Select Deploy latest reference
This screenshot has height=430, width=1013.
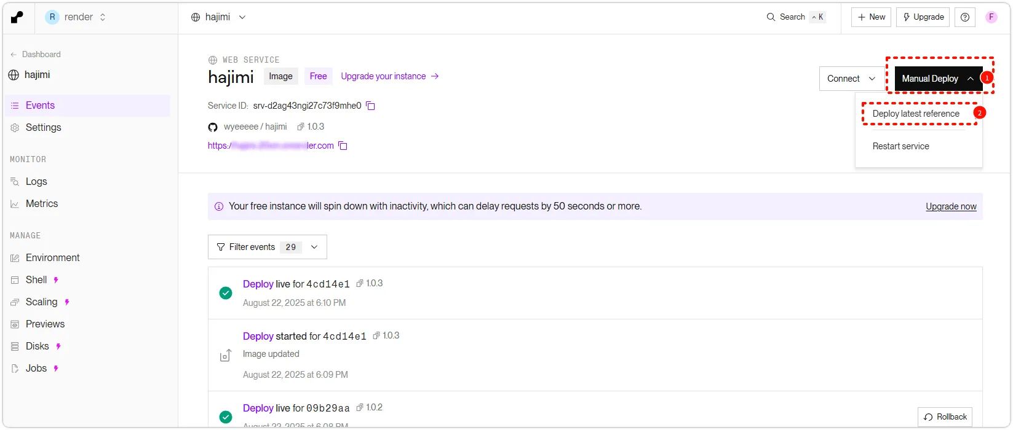pos(915,114)
